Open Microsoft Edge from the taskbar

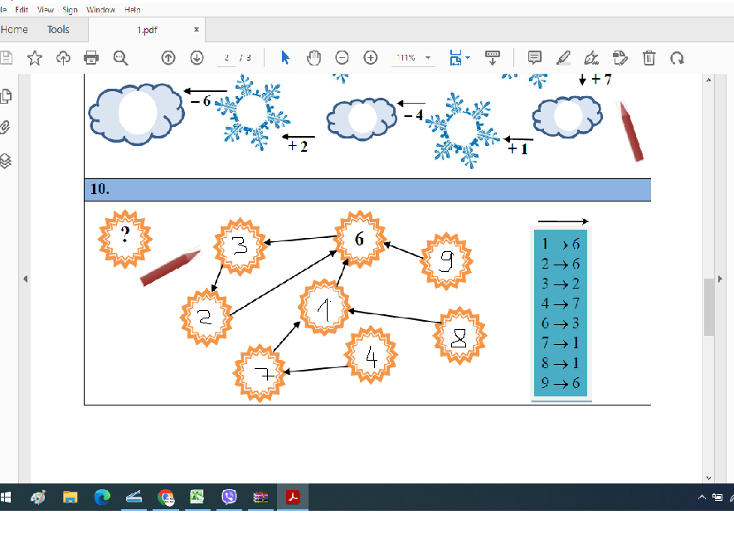[x=102, y=498]
